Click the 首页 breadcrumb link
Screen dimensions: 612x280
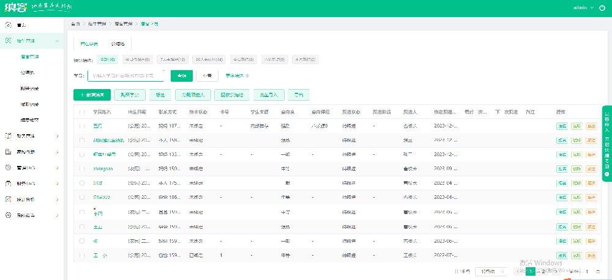coord(75,24)
